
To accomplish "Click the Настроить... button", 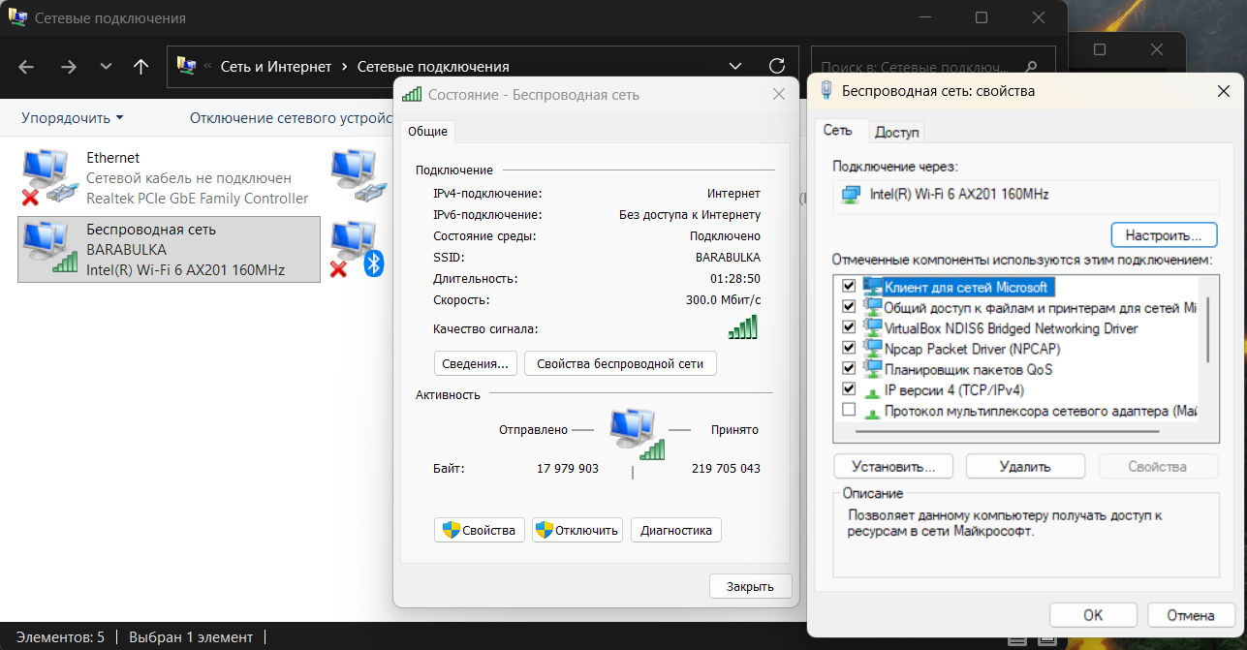I will point(1163,235).
